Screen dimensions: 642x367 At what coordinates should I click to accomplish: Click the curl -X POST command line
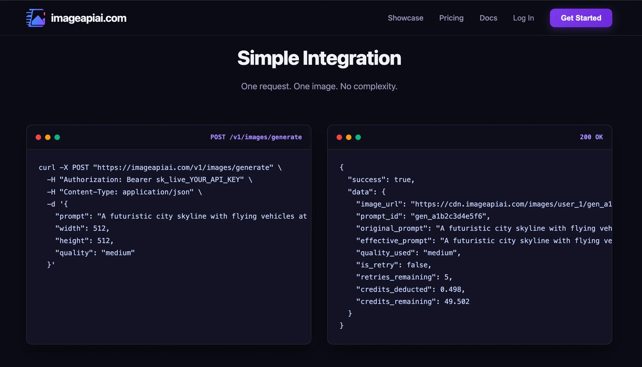tap(160, 167)
